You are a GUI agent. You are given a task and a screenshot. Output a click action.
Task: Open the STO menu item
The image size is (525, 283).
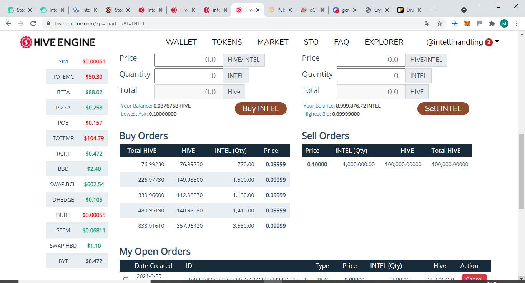tap(311, 42)
